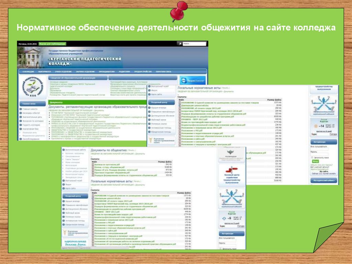Viewport: 352px width, 264px height.
Task: Click the green 'Войти' login button
Action: [x=316, y=161]
